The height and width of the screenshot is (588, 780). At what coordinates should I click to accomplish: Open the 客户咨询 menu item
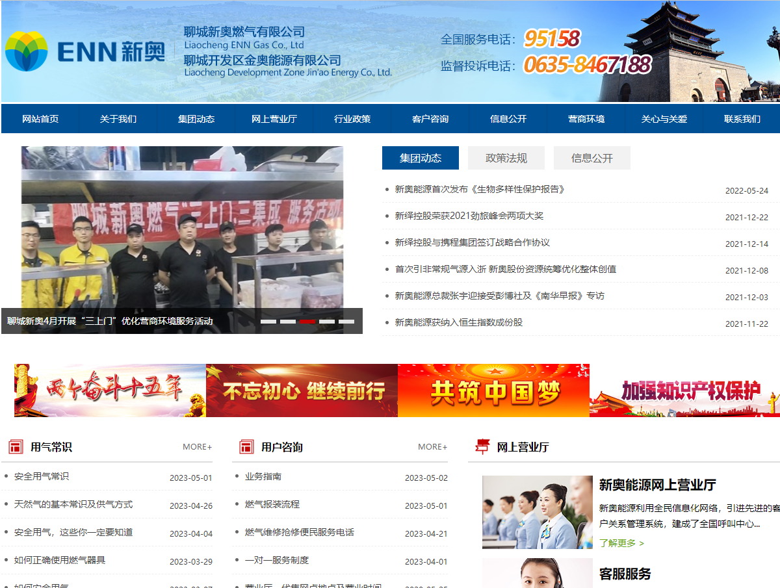pyautogui.click(x=430, y=118)
